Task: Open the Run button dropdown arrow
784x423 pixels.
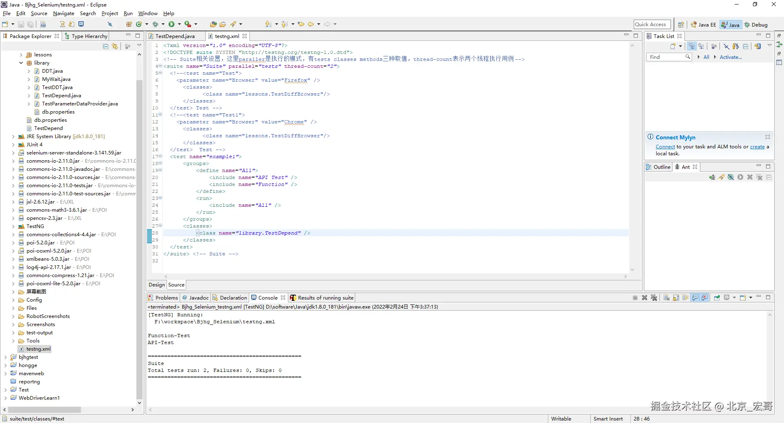Action: pyautogui.click(x=179, y=25)
